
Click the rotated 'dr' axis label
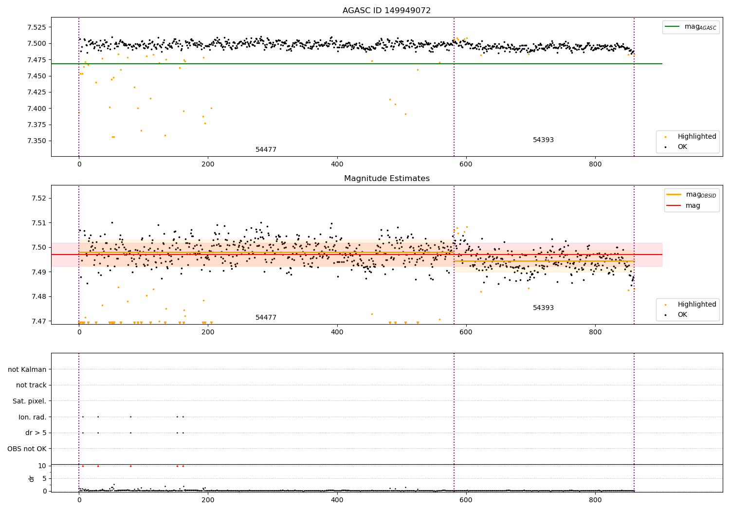tap(32, 478)
